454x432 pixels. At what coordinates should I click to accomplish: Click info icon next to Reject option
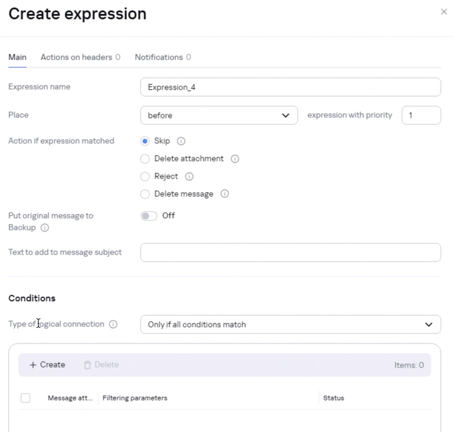[x=189, y=176]
